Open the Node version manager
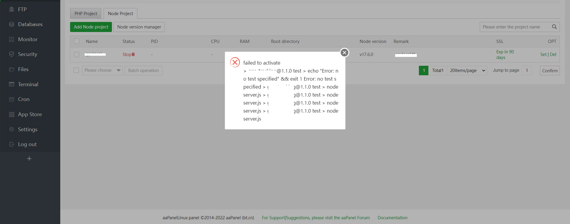This screenshot has width=570, height=224. [139, 27]
